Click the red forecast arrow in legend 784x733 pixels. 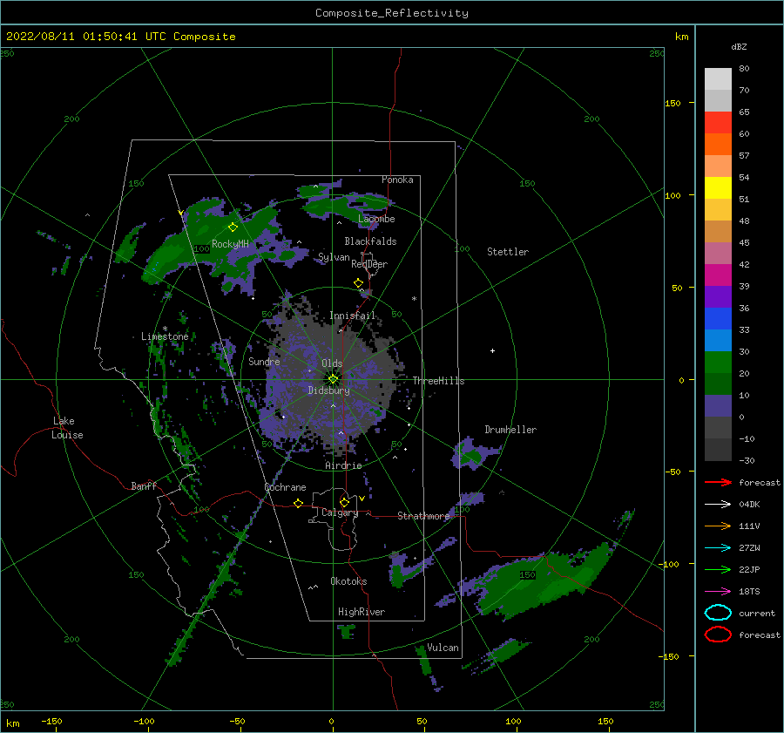(718, 482)
